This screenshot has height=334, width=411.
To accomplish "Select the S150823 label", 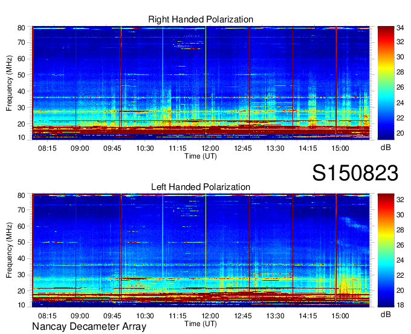I will [355, 173].
